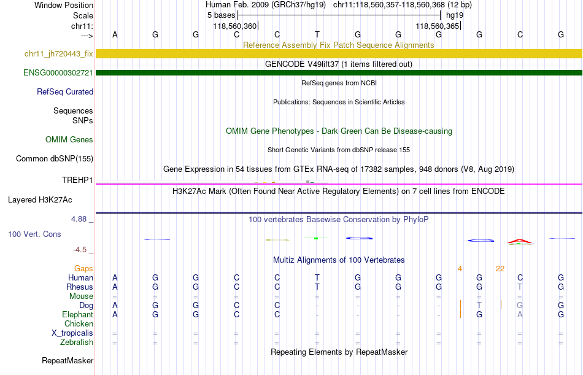Click the X_tropicalis species row label
This screenshot has height=375, width=583.
(x=72, y=333)
